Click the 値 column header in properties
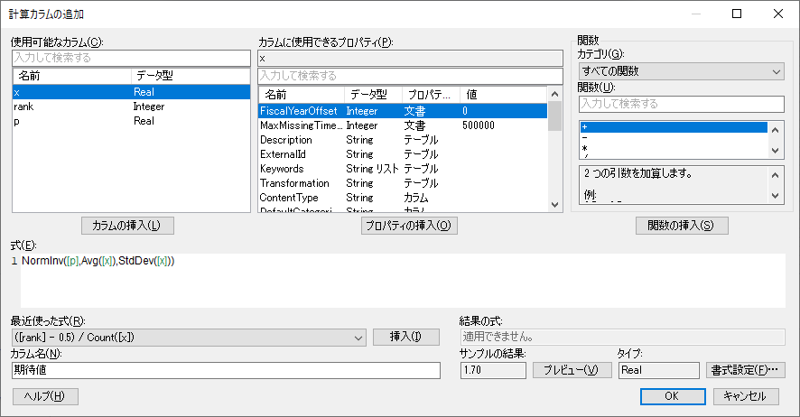 pos(503,94)
